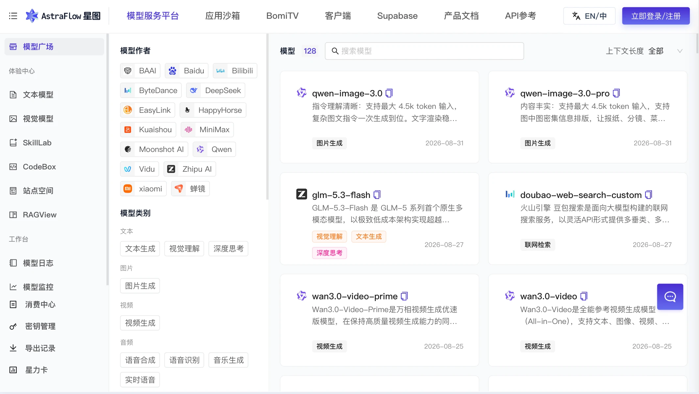The width and height of the screenshot is (699, 394).
Task: Switch to the 模型服务平台 tab
Action: click(x=153, y=16)
